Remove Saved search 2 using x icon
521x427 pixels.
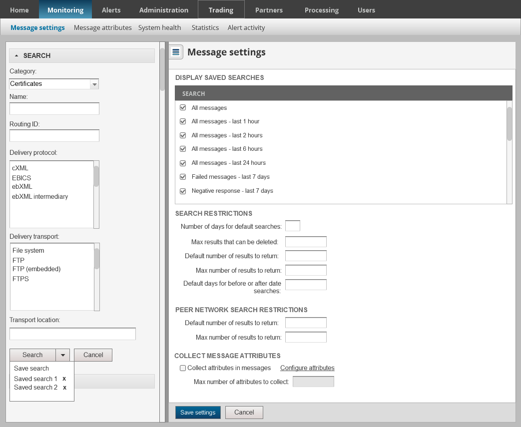click(64, 388)
